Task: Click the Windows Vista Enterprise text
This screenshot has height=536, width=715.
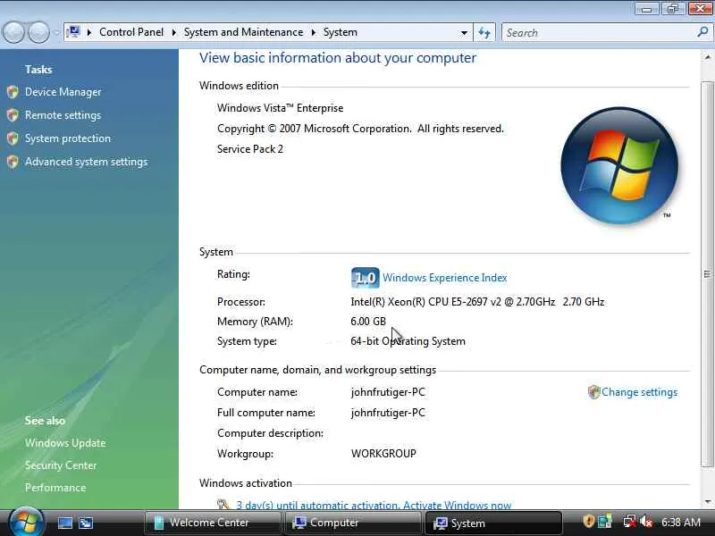Action: pyautogui.click(x=280, y=108)
